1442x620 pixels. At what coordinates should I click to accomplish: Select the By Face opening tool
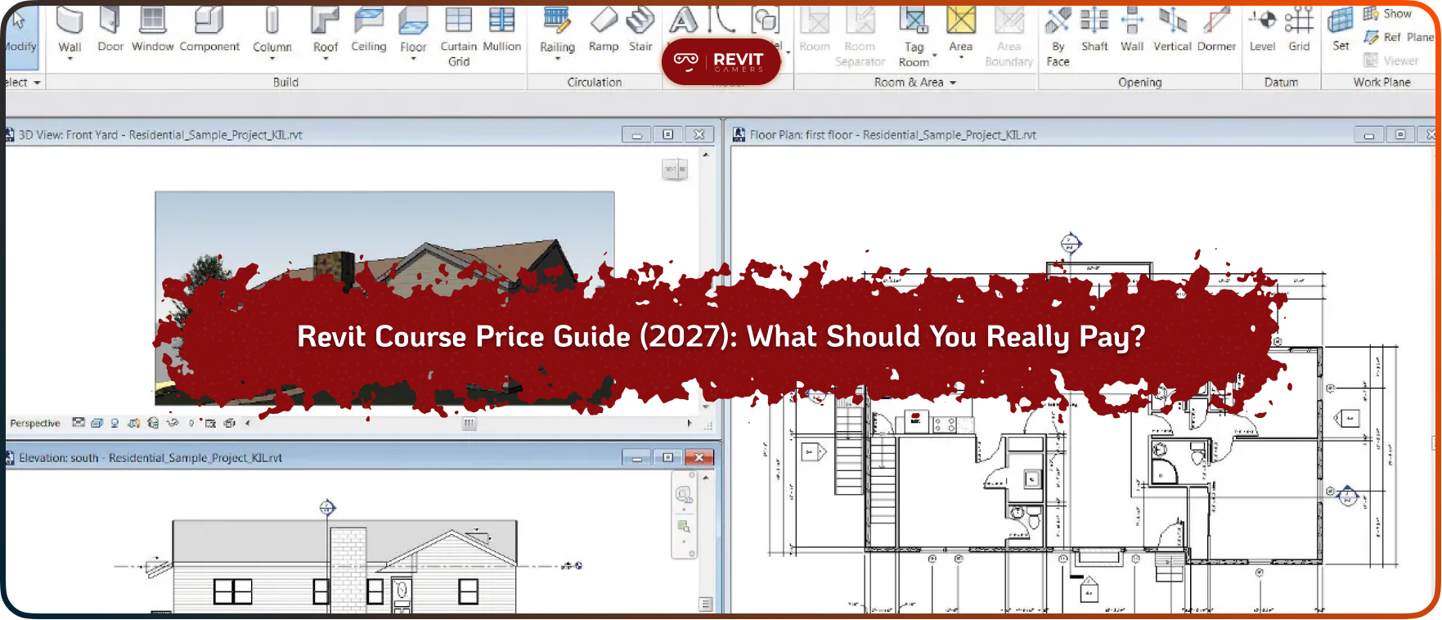click(1058, 36)
